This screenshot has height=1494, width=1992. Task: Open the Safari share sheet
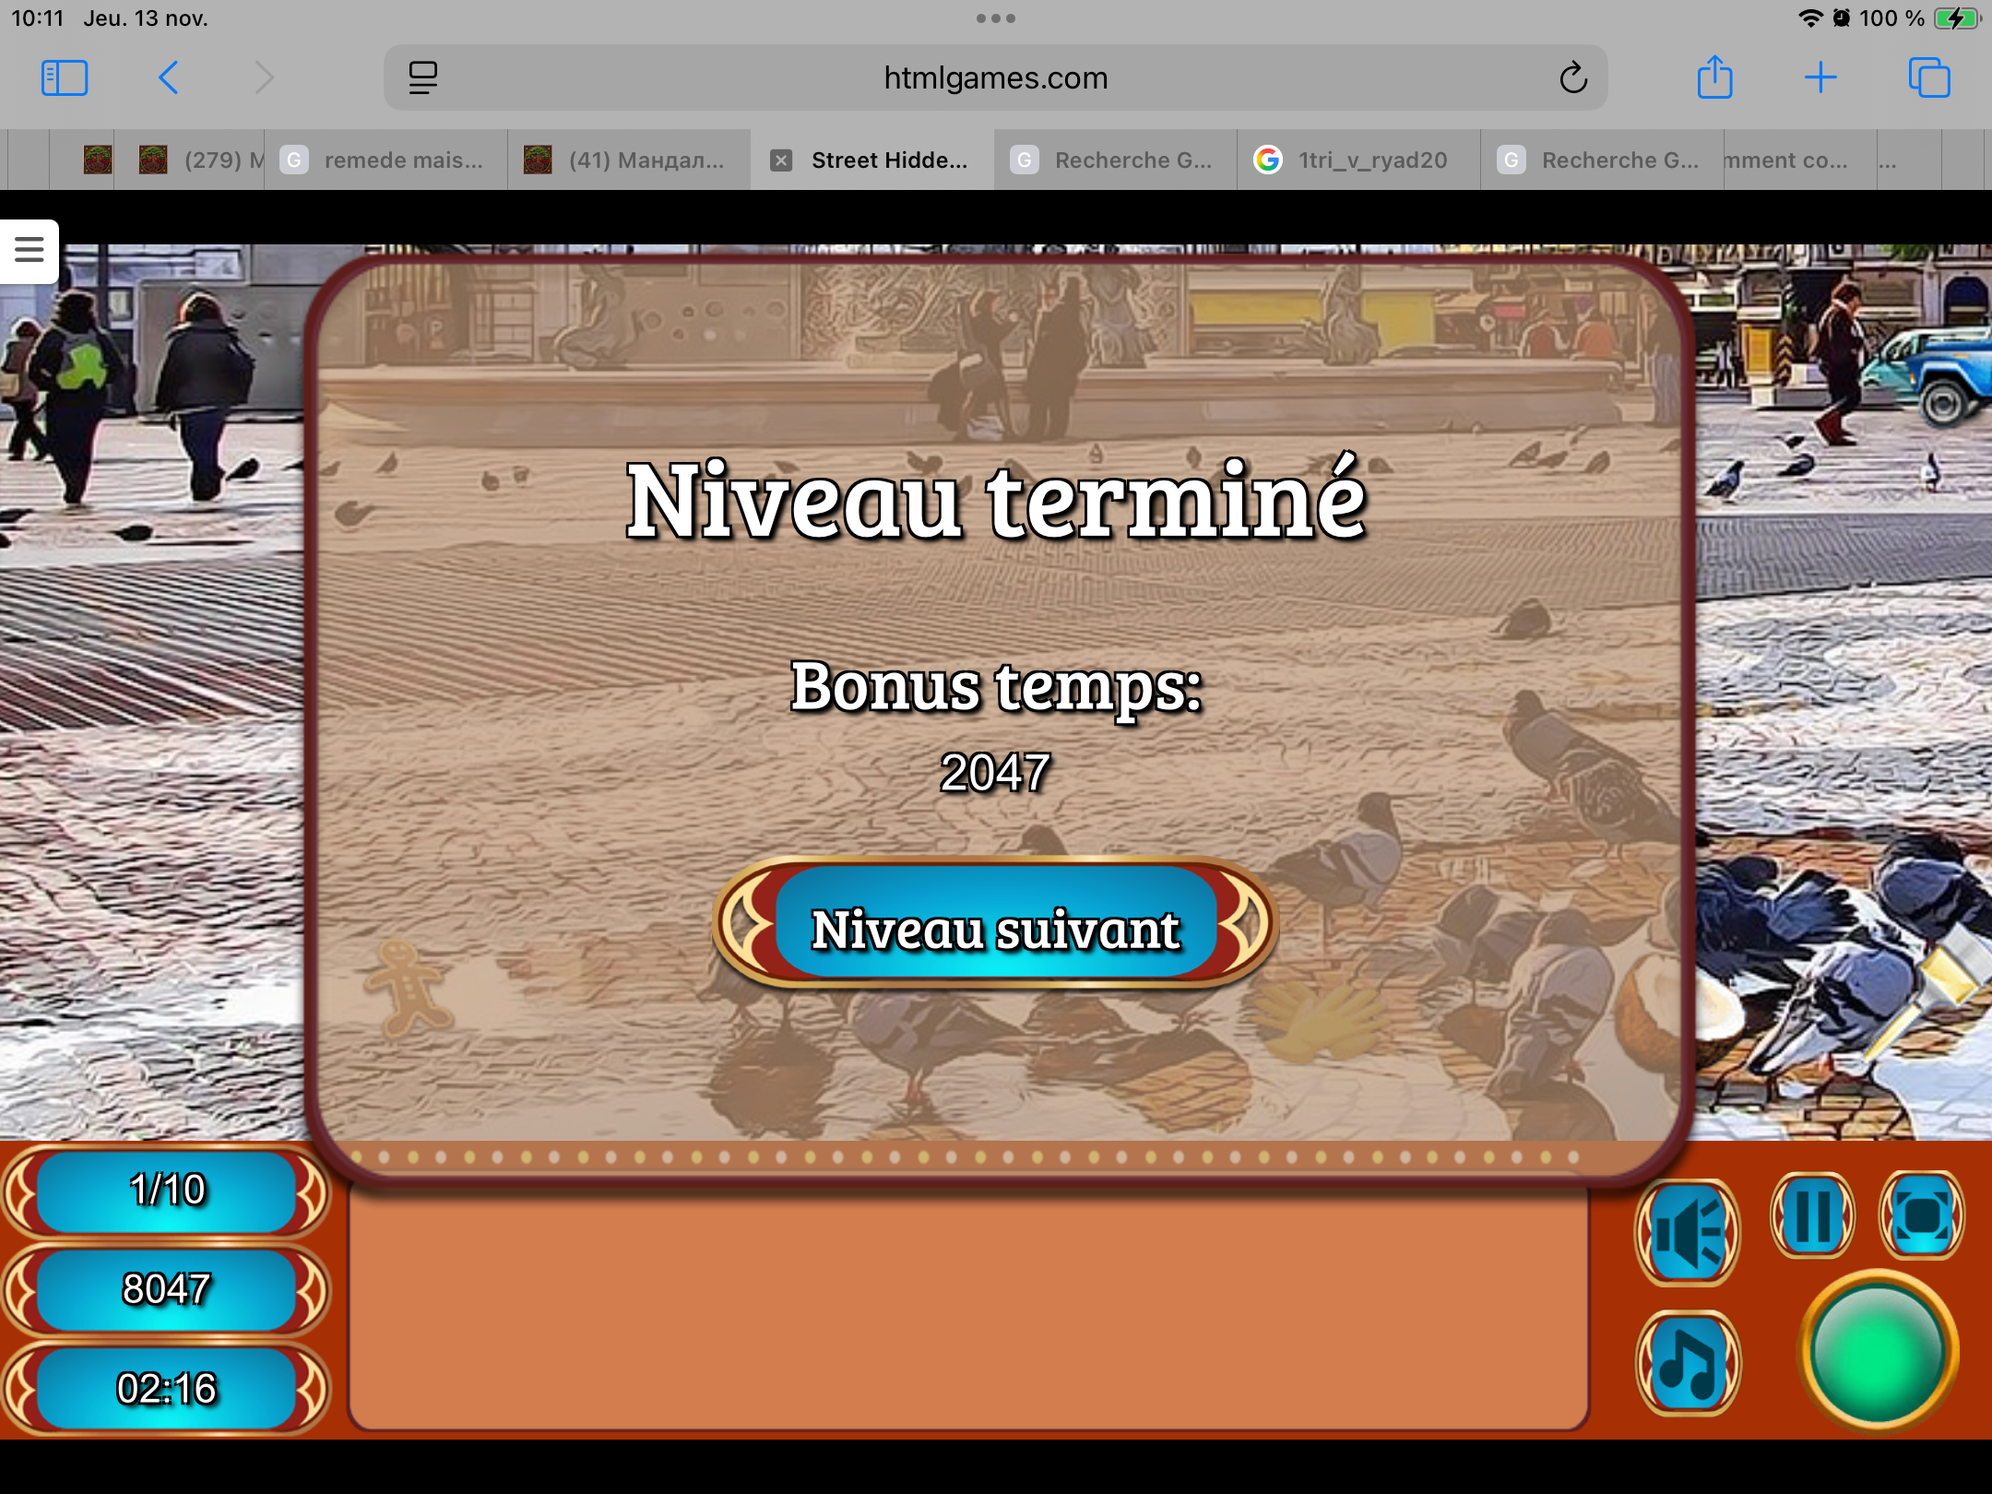(1714, 78)
